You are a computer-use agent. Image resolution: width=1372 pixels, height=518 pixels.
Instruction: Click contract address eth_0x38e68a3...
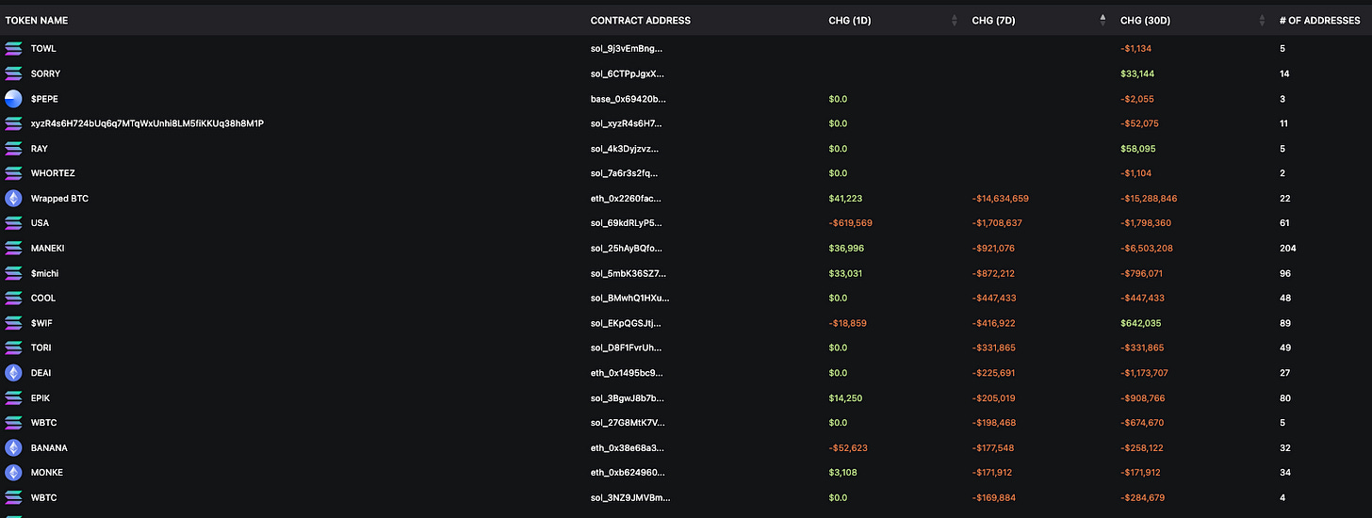tap(628, 448)
